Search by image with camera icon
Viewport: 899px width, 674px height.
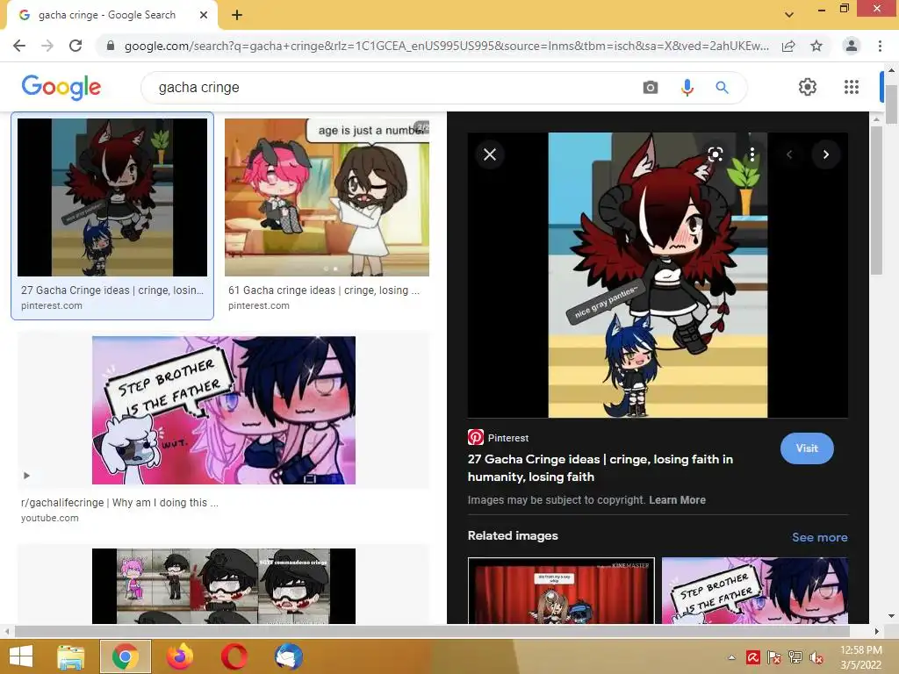651,88
